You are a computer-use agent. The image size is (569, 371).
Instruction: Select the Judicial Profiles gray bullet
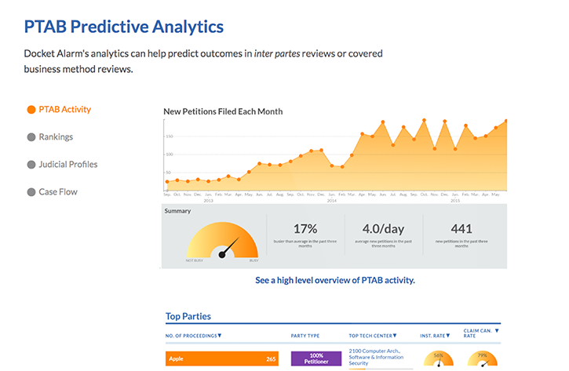click(x=31, y=165)
